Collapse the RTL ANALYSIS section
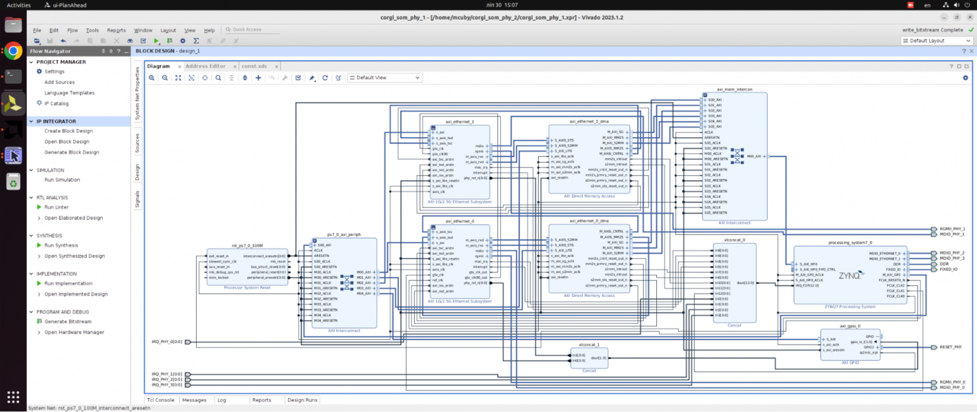The image size is (977, 412). [32, 198]
